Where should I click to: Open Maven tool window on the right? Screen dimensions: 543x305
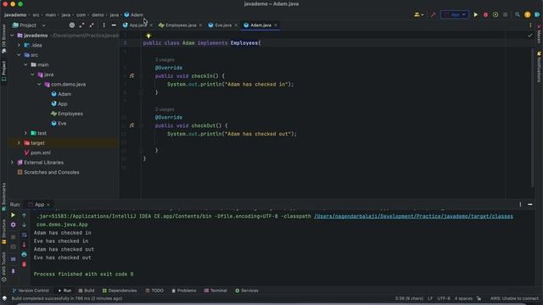coord(540,34)
